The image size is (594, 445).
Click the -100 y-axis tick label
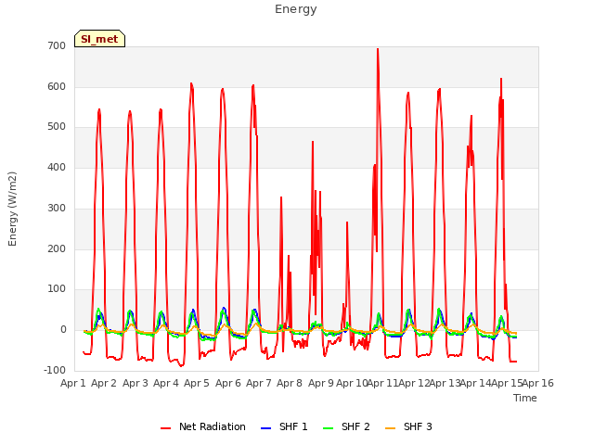pyautogui.click(x=55, y=371)
